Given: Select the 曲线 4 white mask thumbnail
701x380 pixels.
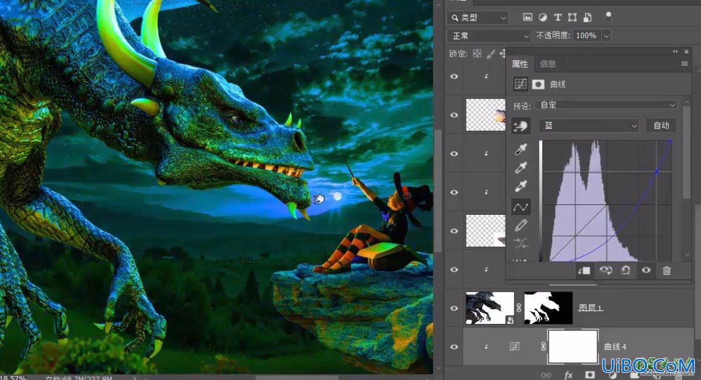Looking at the screenshot, I should [573, 347].
